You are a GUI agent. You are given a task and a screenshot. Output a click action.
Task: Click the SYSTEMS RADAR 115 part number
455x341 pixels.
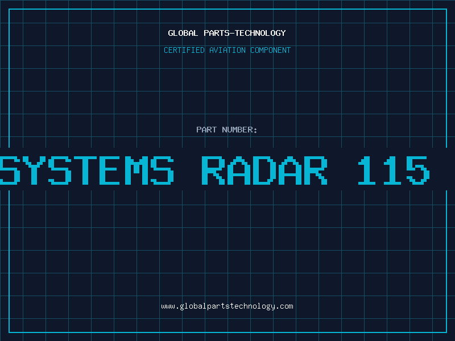(x=215, y=170)
